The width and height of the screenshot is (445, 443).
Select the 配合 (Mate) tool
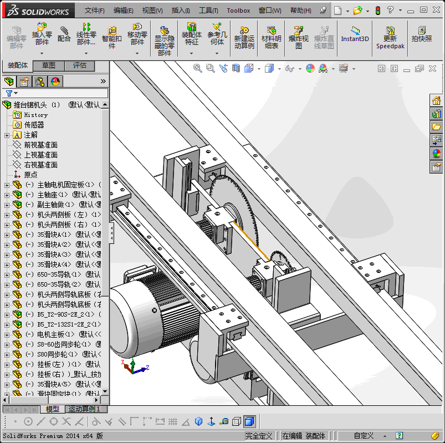pyautogui.click(x=64, y=34)
